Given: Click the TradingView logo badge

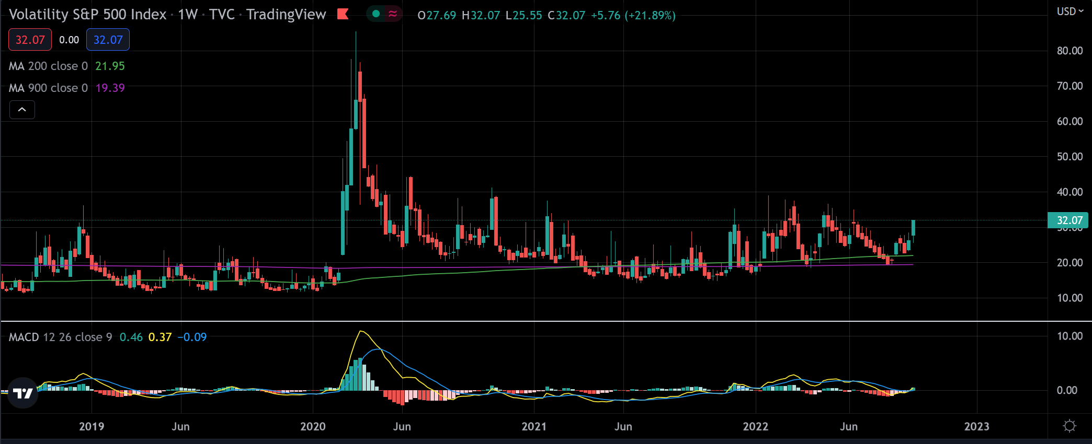Looking at the screenshot, I should pyautogui.click(x=23, y=393).
